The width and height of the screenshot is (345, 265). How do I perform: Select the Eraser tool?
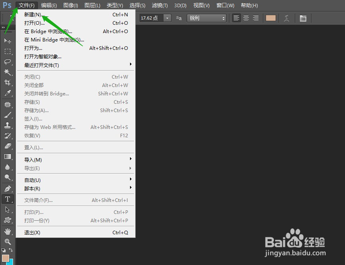pyautogui.click(x=8, y=146)
